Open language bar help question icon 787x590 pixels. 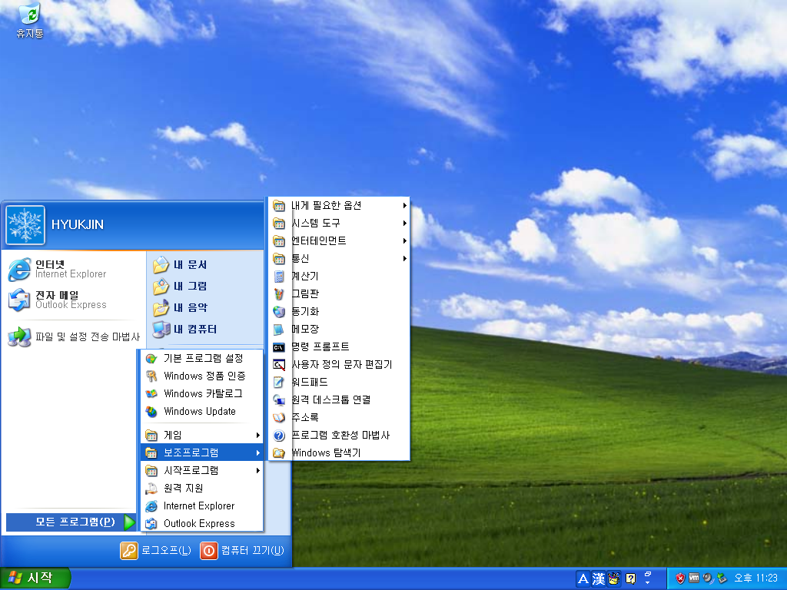(x=631, y=579)
